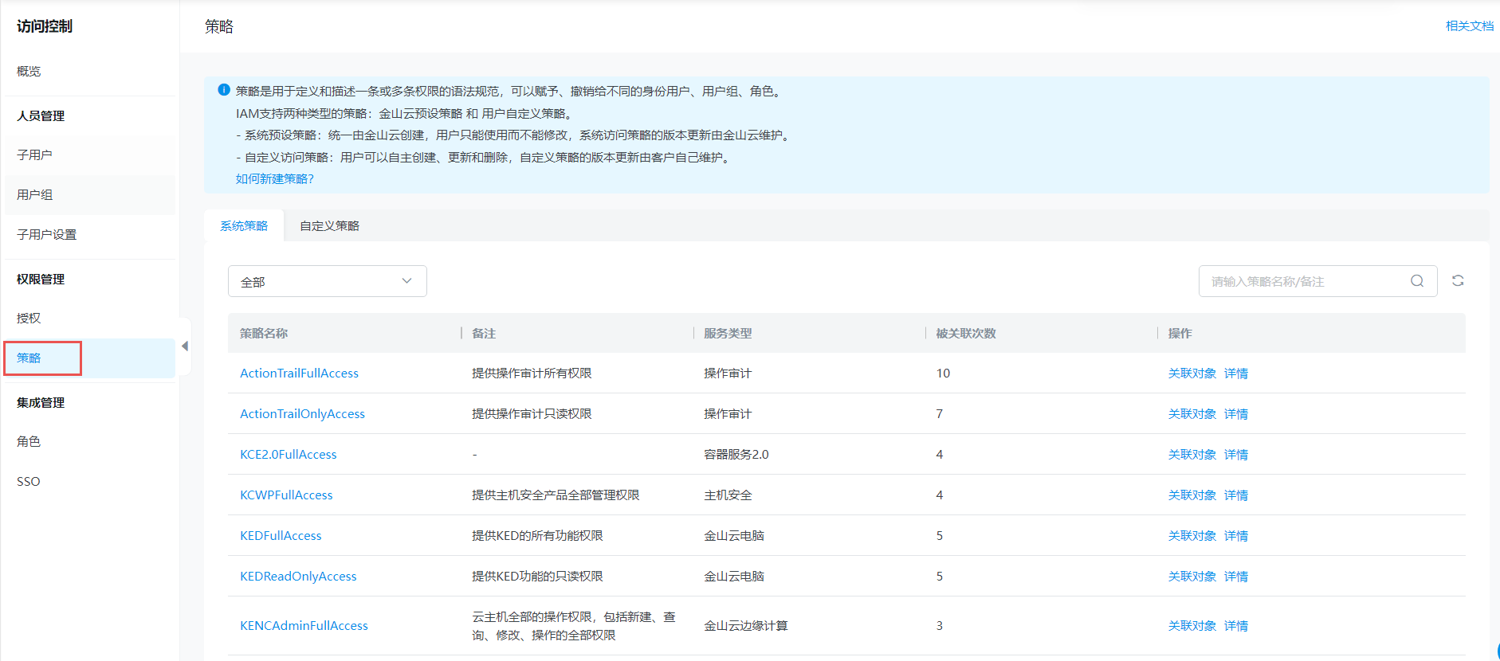Screen dimensions: 1500x661
Task: Open the 全部 filter dropdown
Action: 327,282
